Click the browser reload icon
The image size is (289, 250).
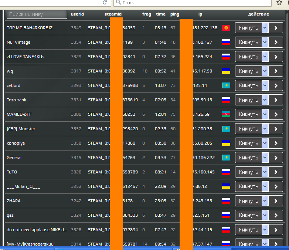[105, 2]
